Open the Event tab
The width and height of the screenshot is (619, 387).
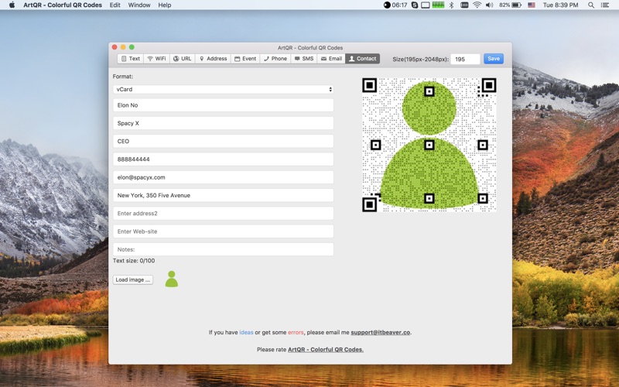[245, 59]
